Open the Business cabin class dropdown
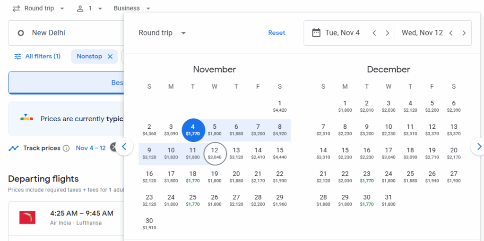 [x=132, y=8]
